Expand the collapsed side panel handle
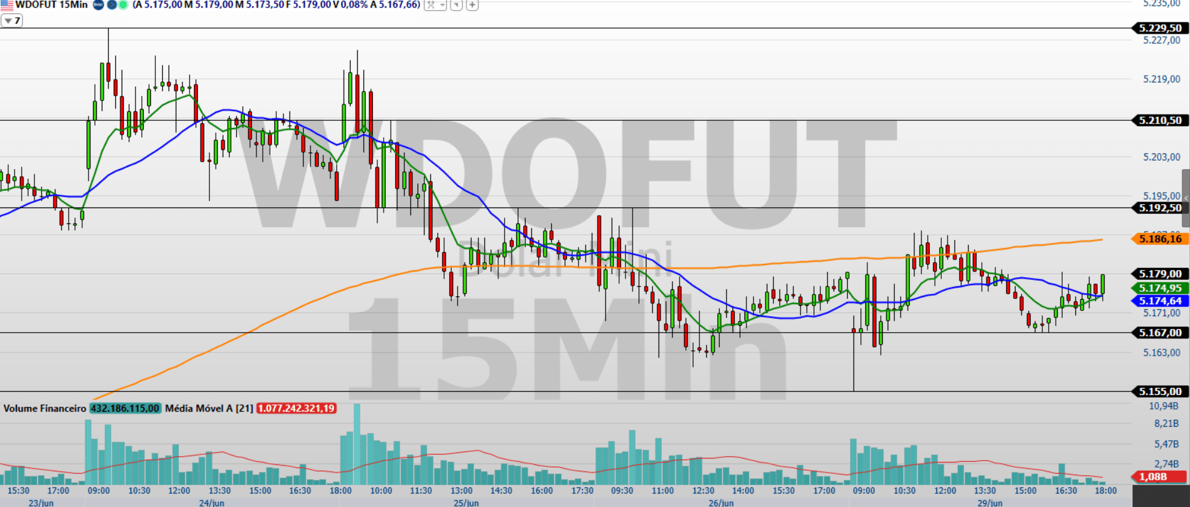Image resolution: width=1190 pixels, height=507 pixels. click(x=1186, y=198)
